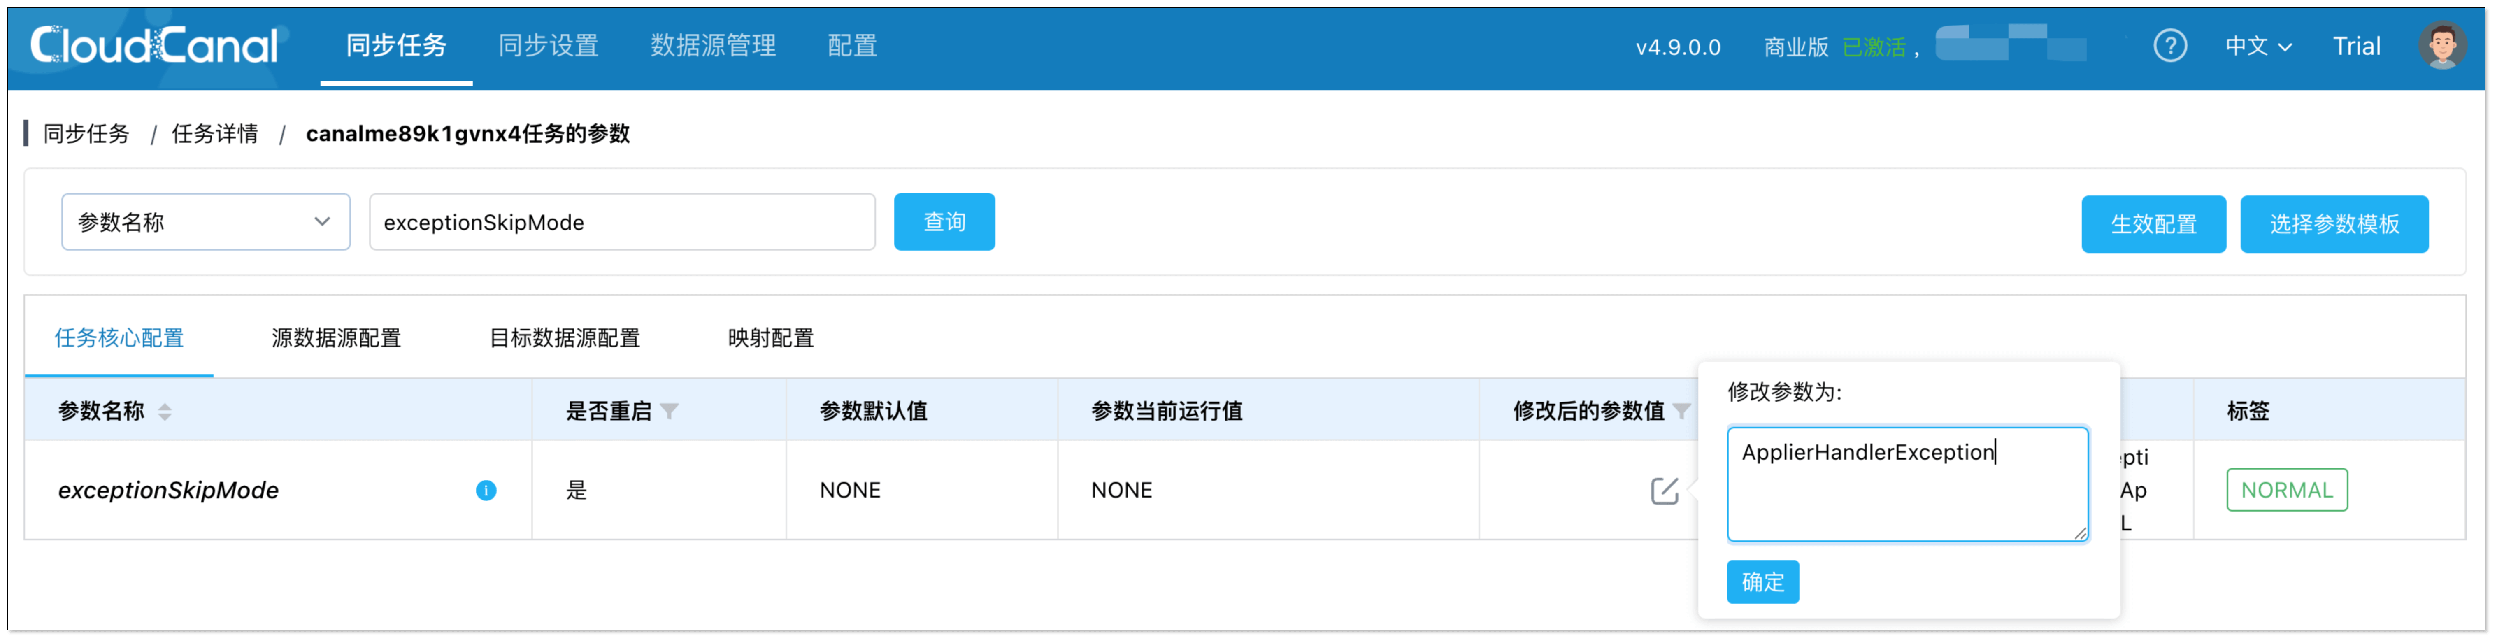Open the 映射配置 tab

click(771, 338)
